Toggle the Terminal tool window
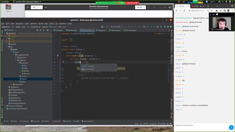 point(35,121)
